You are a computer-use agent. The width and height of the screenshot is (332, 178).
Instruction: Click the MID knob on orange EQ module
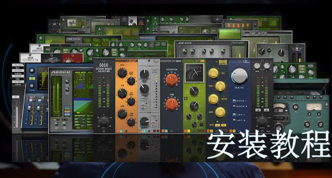click(x=122, y=93)
